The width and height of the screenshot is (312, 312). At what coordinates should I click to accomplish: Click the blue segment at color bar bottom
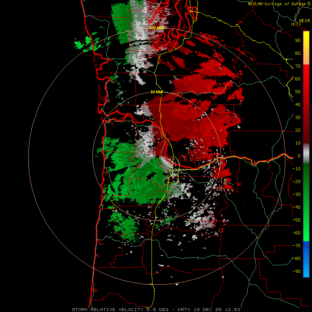306,259
